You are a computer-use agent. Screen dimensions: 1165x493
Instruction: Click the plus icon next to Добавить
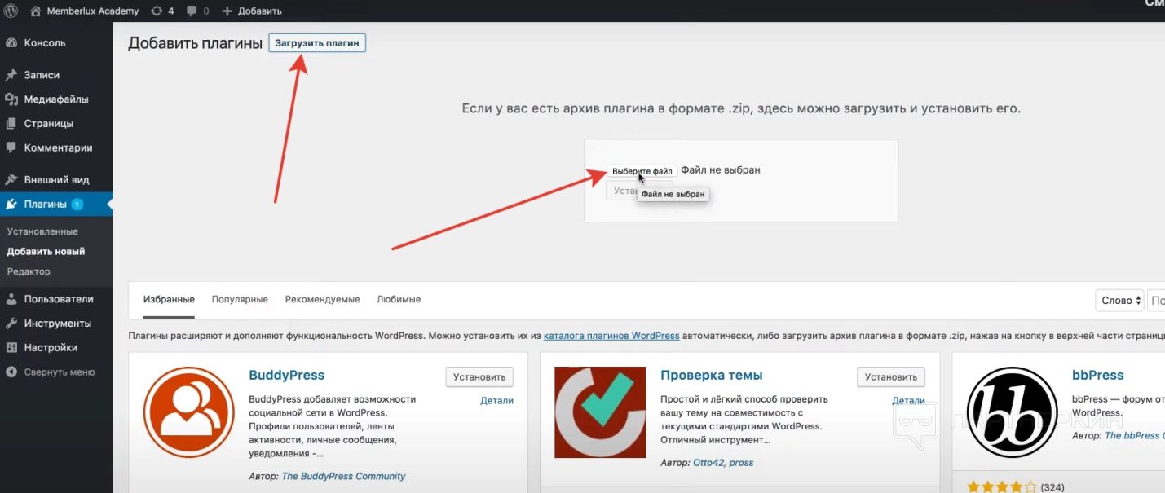pyautogui.click(x=227, y=11)
